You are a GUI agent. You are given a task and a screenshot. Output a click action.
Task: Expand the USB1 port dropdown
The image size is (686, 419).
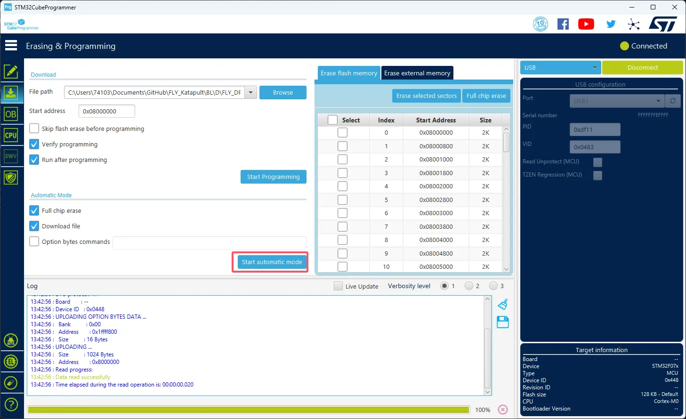(658, 101)
